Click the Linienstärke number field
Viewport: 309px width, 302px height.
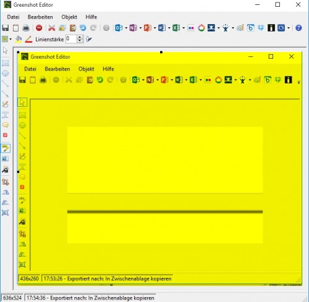(71, 39)
